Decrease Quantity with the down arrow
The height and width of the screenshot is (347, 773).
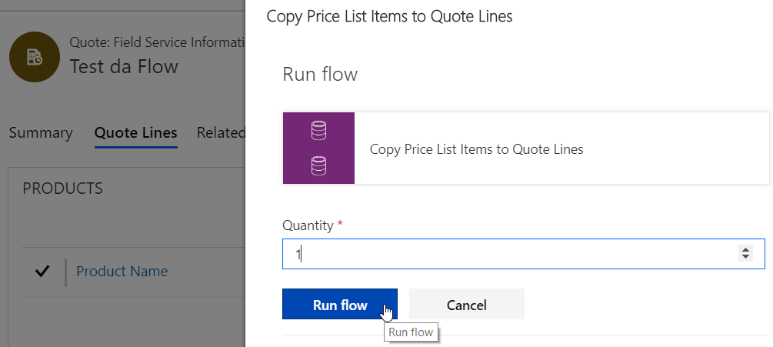coord(745,258)
